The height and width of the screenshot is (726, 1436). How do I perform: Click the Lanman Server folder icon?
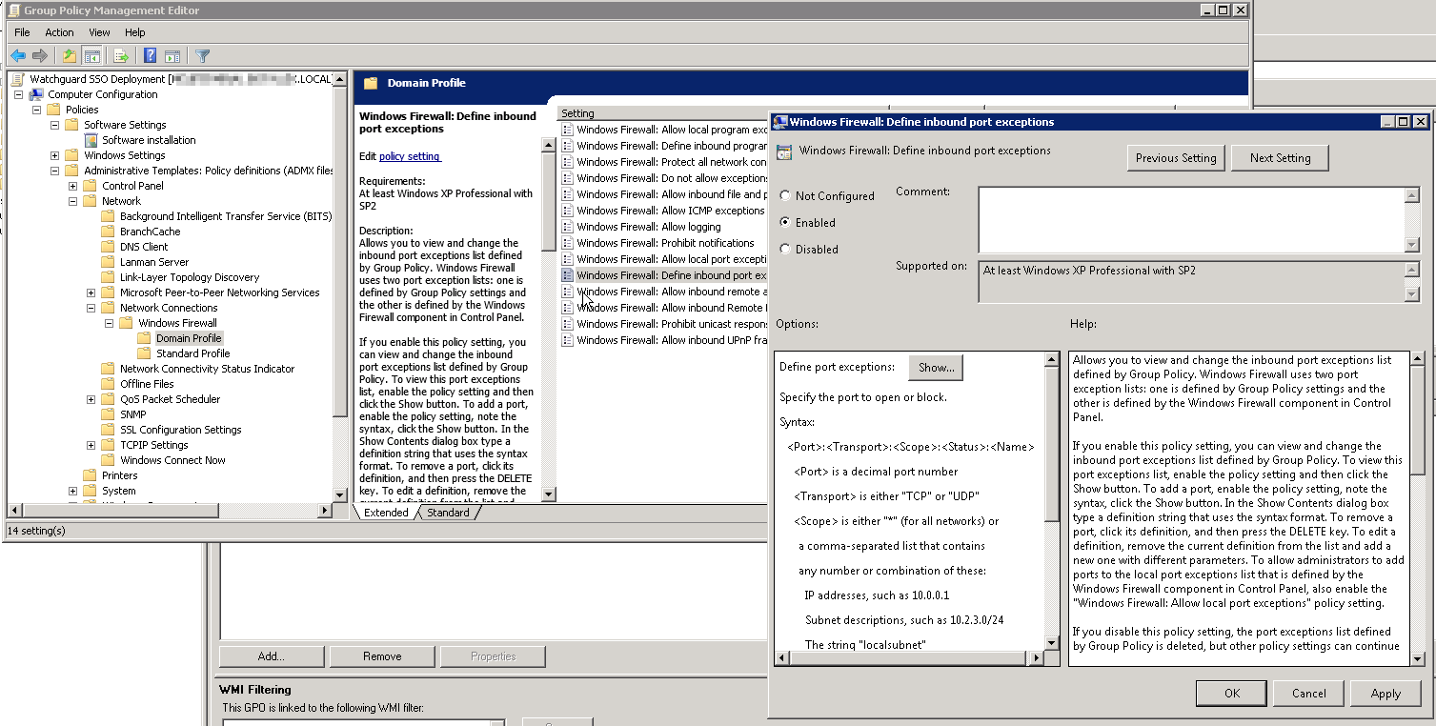(108, 262)
